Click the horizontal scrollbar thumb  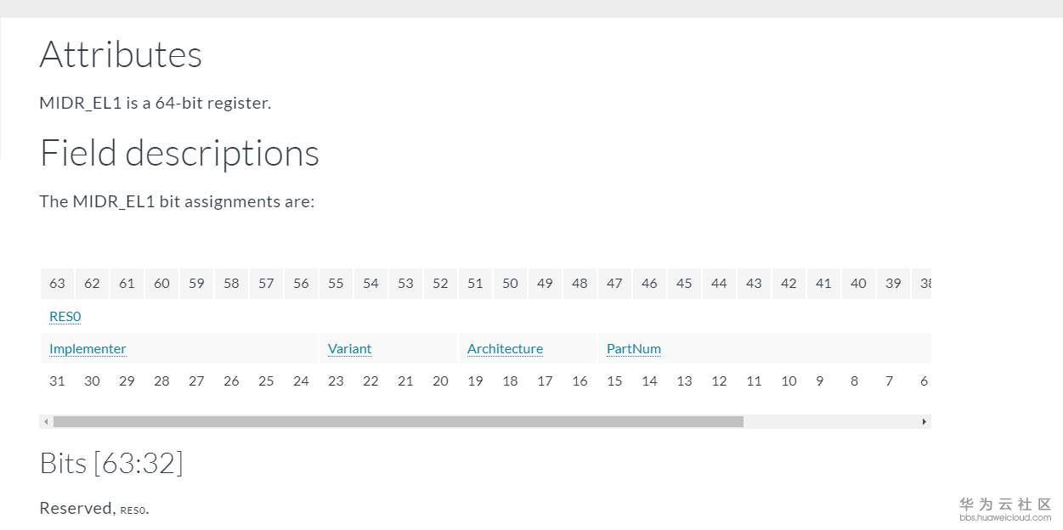pos(398,422)
